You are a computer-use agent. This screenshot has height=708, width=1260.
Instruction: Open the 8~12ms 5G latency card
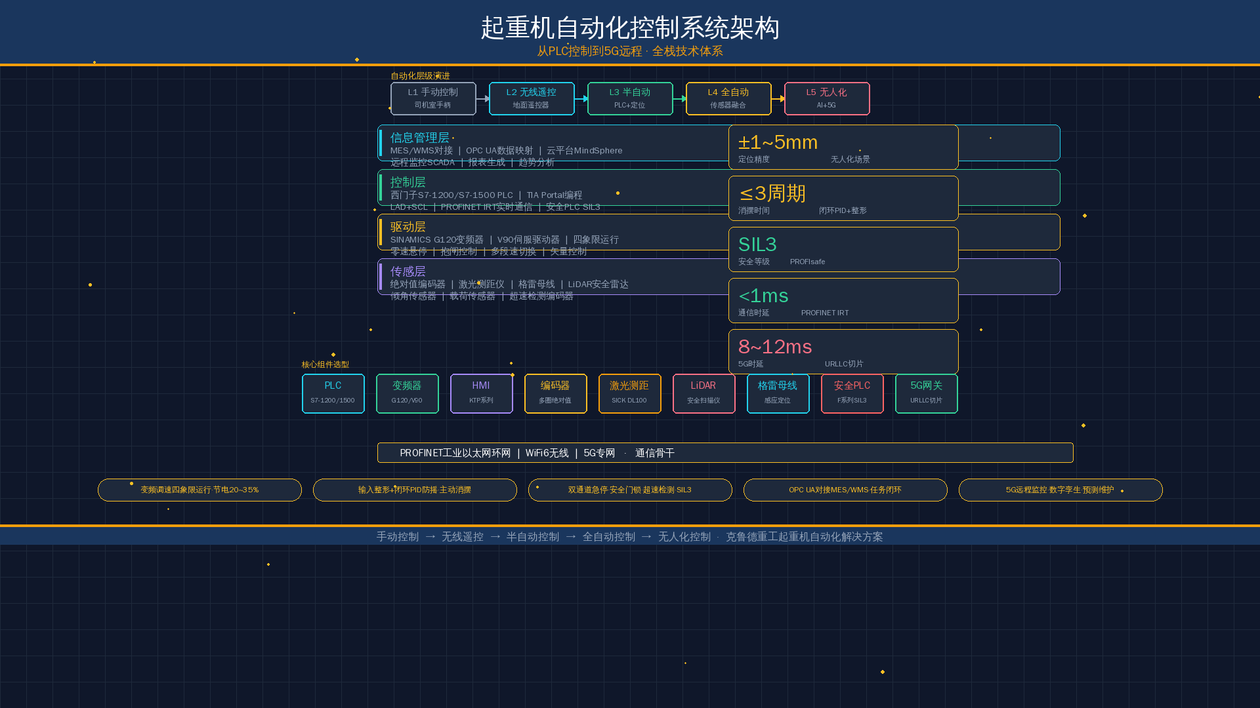pyautogui.click(x=843, y=351)
